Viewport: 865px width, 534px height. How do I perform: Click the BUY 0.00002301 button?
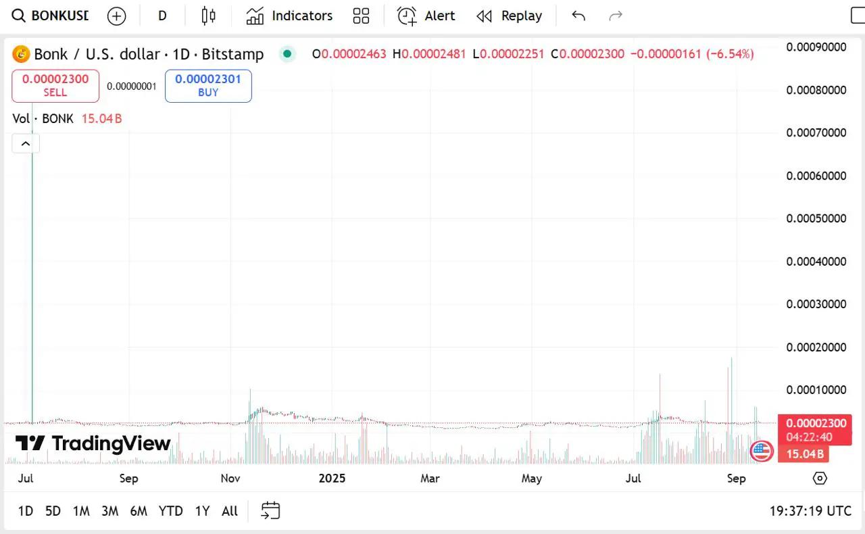click(x=208, y=86)
